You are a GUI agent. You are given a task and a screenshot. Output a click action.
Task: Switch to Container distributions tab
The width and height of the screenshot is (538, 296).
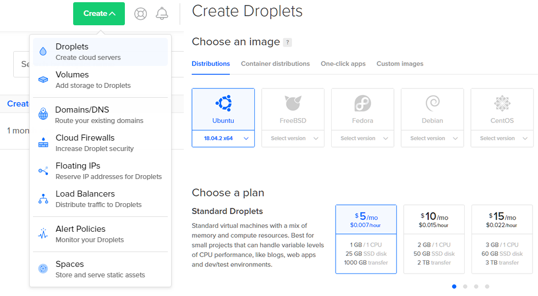tap(275, 64)
